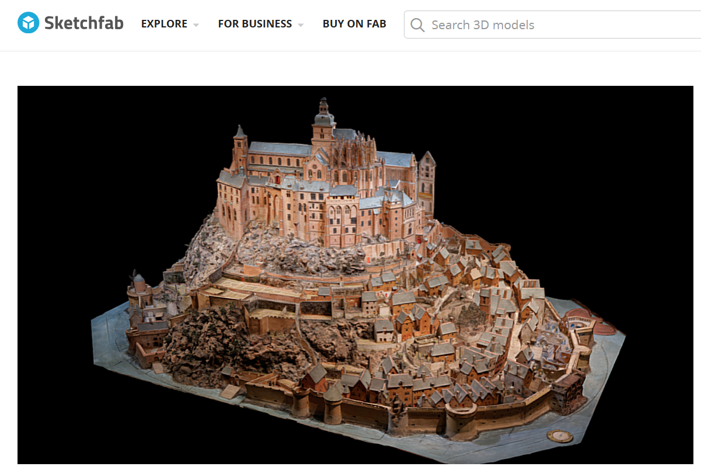
Task: Open the BUY ON FAB link
Action: (x=354, y=24)
